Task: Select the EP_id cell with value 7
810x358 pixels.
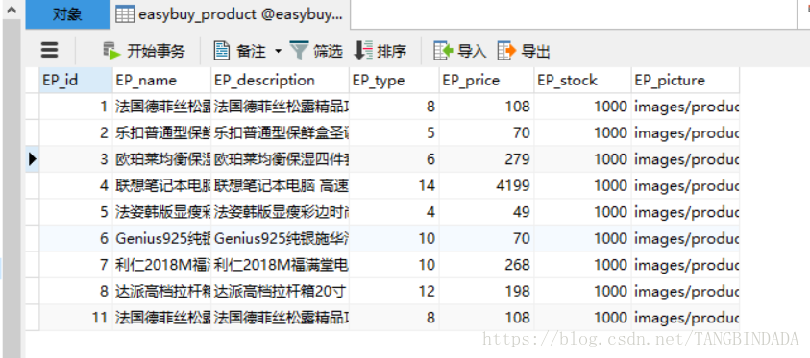Action: click(76, 265)
